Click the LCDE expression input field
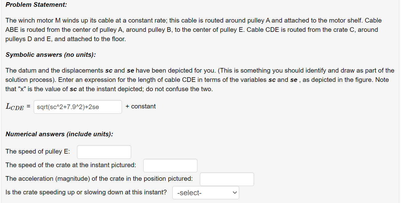Image resolution: width=401 pixels, height=203 pixels. (x=77, y=107)
